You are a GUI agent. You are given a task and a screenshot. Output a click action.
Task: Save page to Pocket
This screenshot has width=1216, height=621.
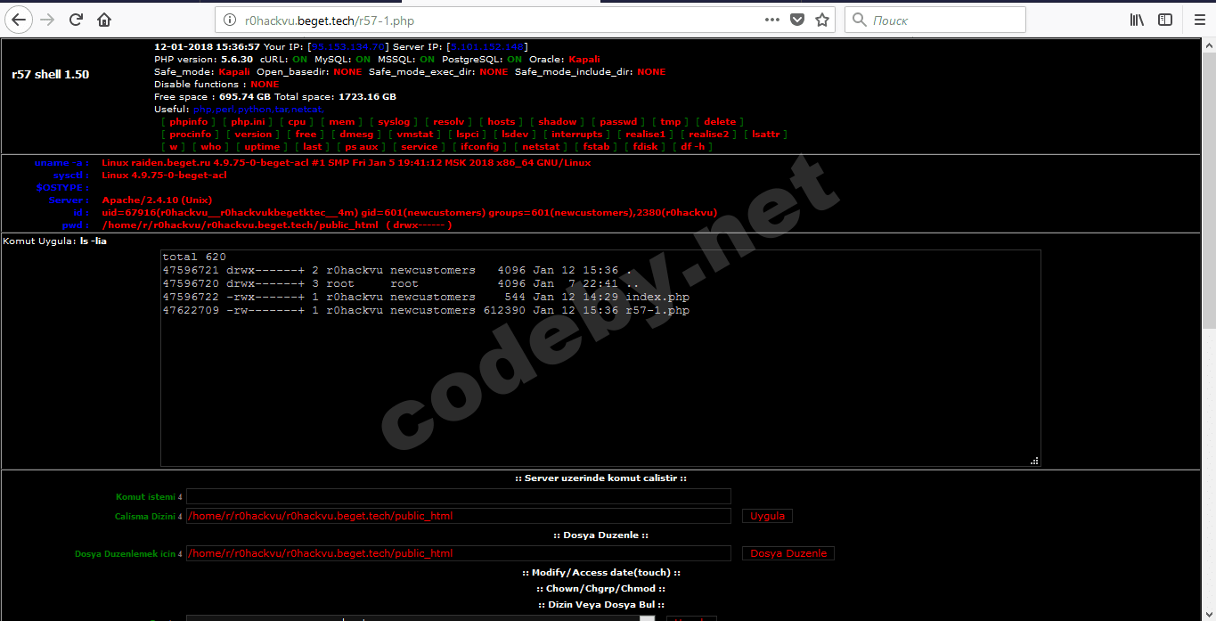click(797, 20)
